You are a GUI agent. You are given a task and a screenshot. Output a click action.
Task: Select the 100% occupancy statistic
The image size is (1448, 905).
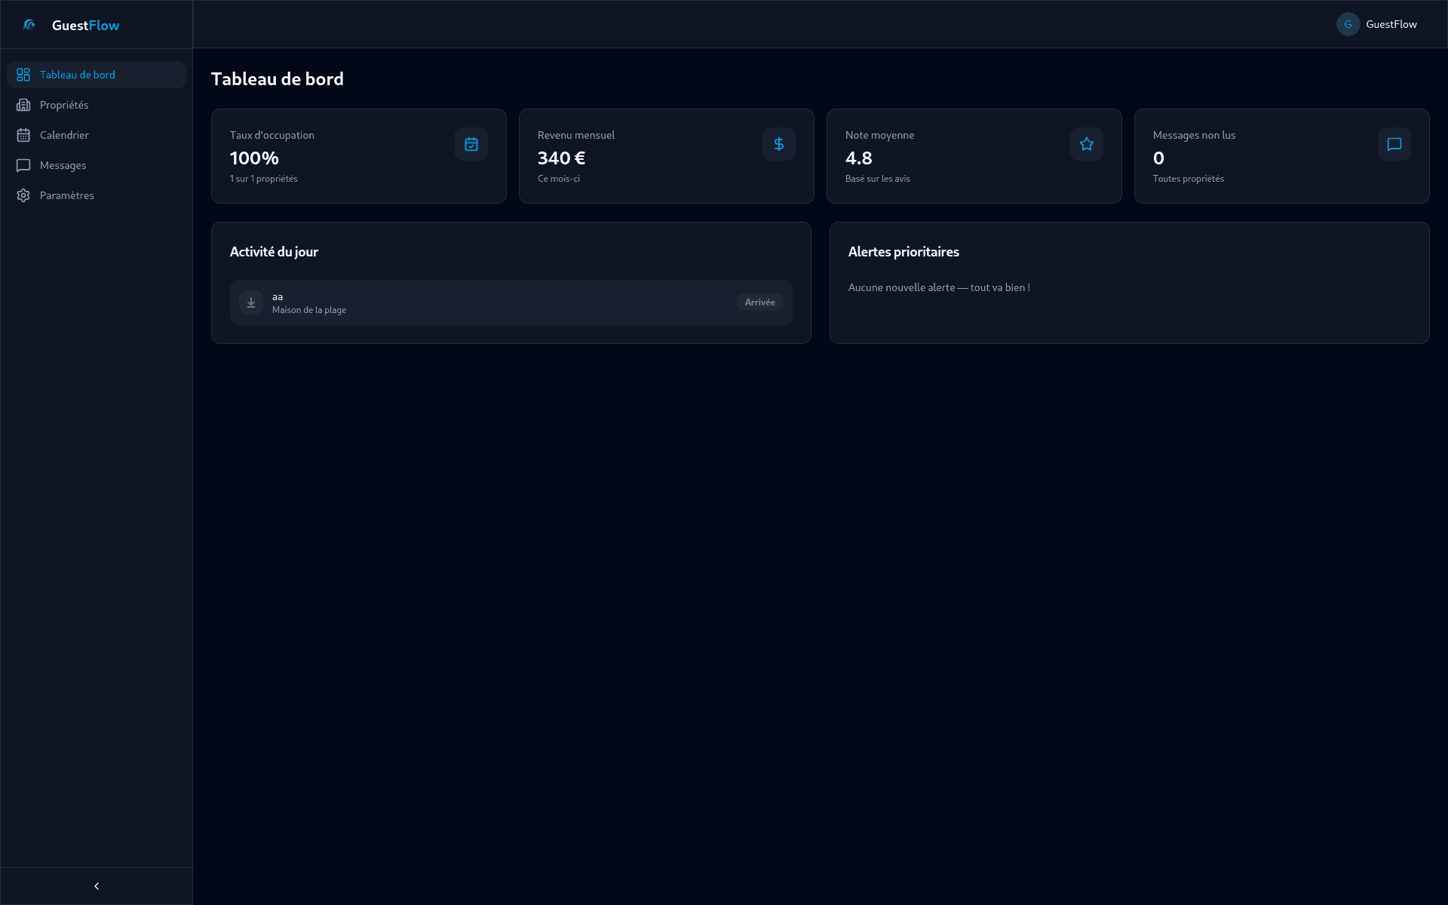pos(254,158)
